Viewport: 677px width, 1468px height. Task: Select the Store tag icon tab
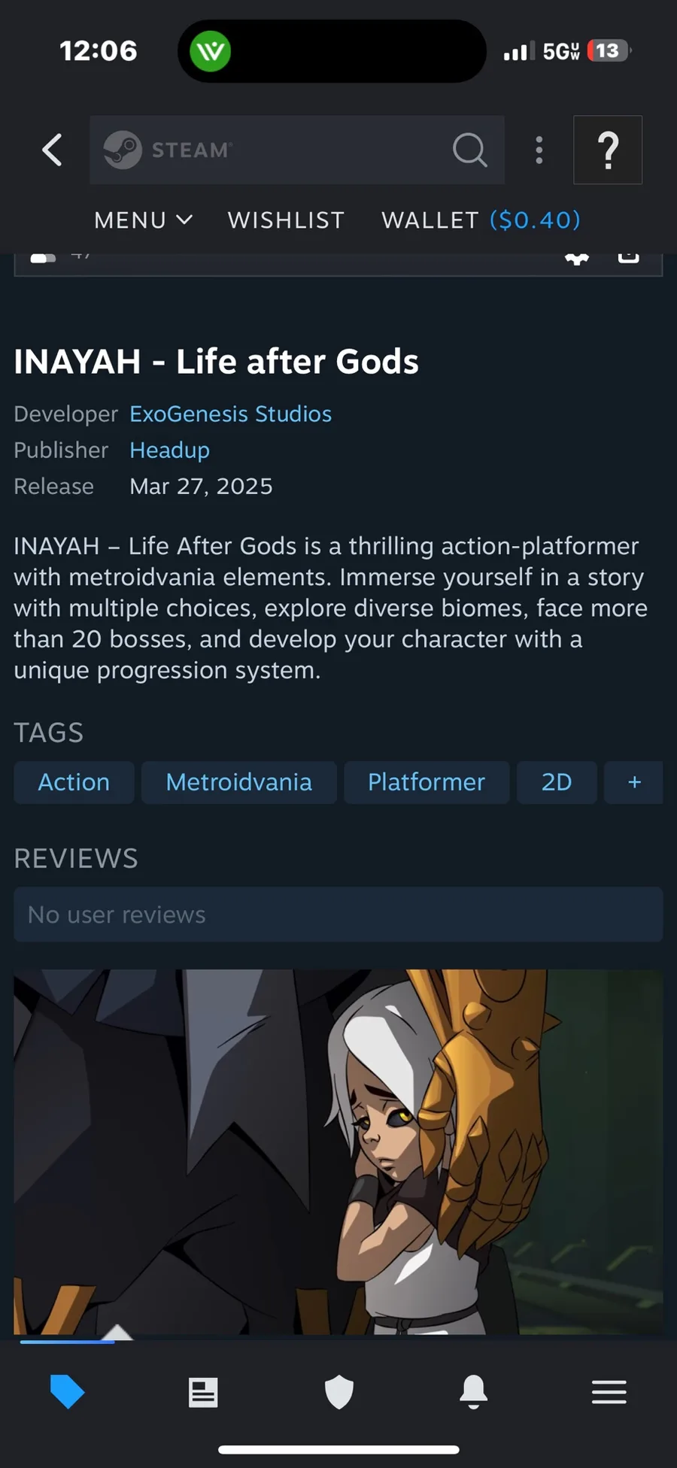[x=68, y=1392]
